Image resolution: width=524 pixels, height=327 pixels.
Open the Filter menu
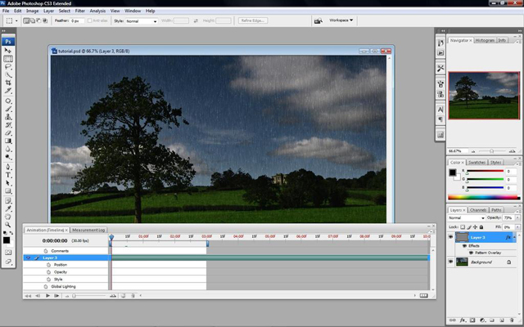[80, 11]
